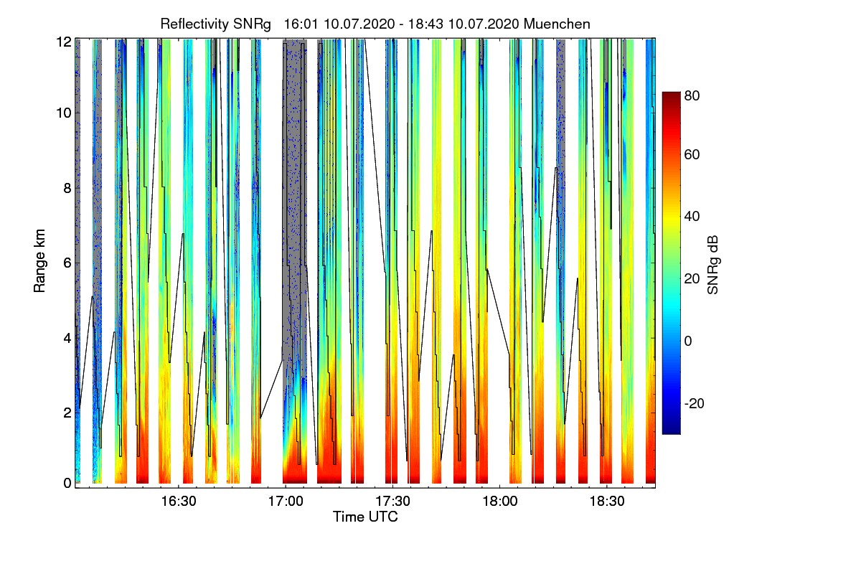This screenshot has width=861, height=574.
Task: Click the x-axis tick label '18:00'
Action: [x=499, y=501]
